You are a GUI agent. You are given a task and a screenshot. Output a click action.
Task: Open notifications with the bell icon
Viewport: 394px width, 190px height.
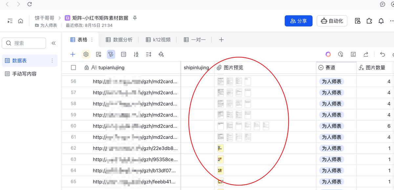point(381,21)
